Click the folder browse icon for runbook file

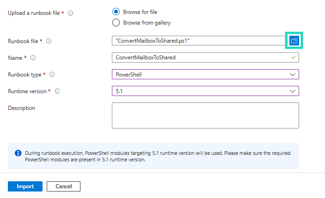(x=294, y=41)
